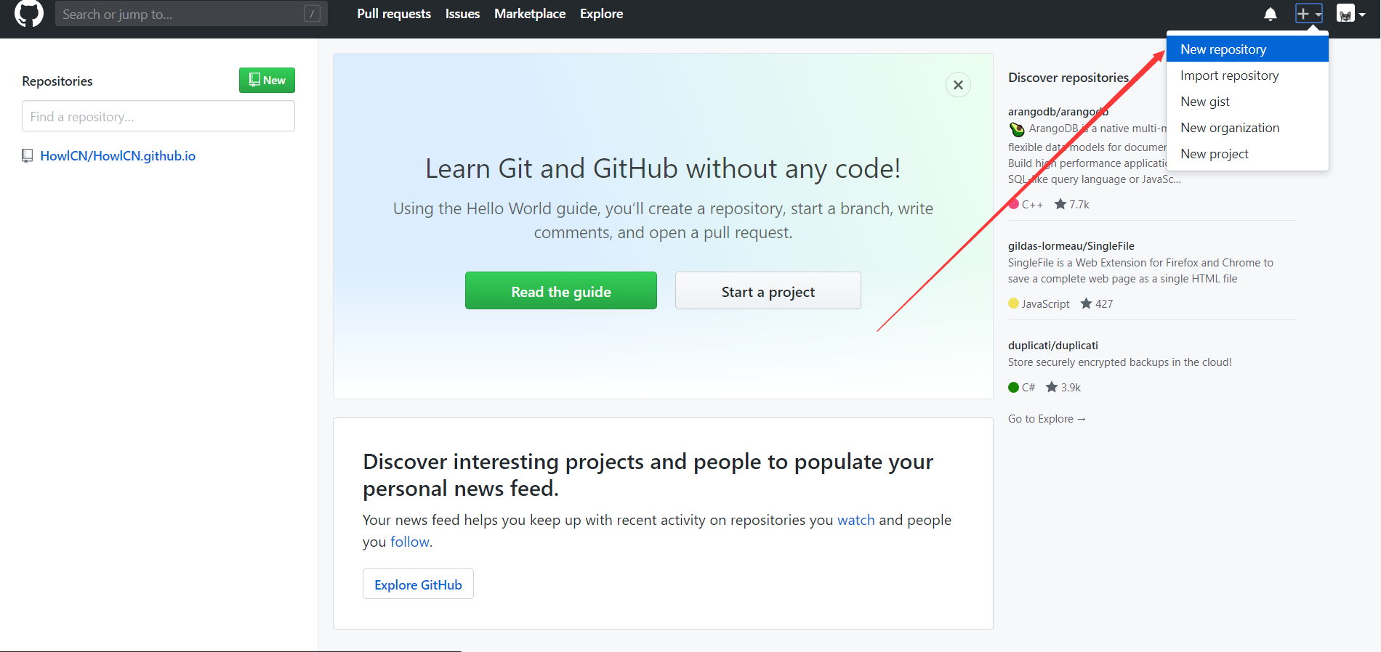Select New project
Image resolution: width=1381 pixels, height=652 pixels.
[x=1247, y=154]
